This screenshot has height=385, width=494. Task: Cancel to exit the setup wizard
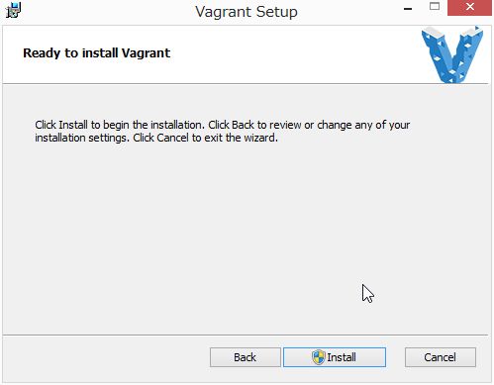tap(441, 357)
